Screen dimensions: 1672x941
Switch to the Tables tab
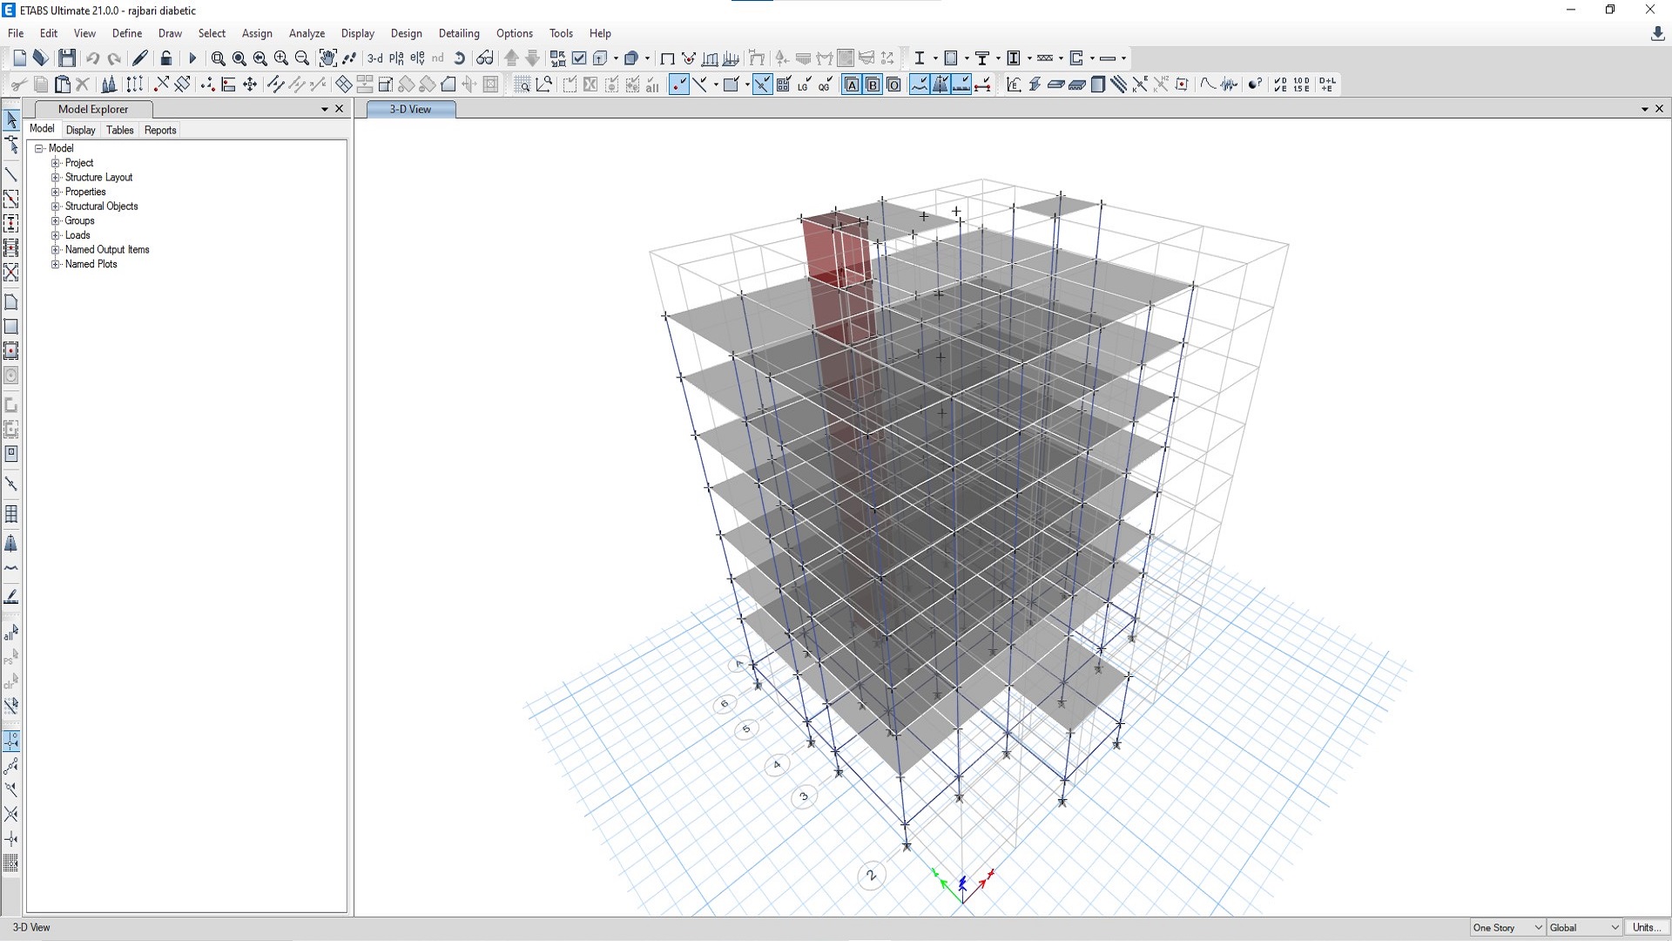click(119, 130)
